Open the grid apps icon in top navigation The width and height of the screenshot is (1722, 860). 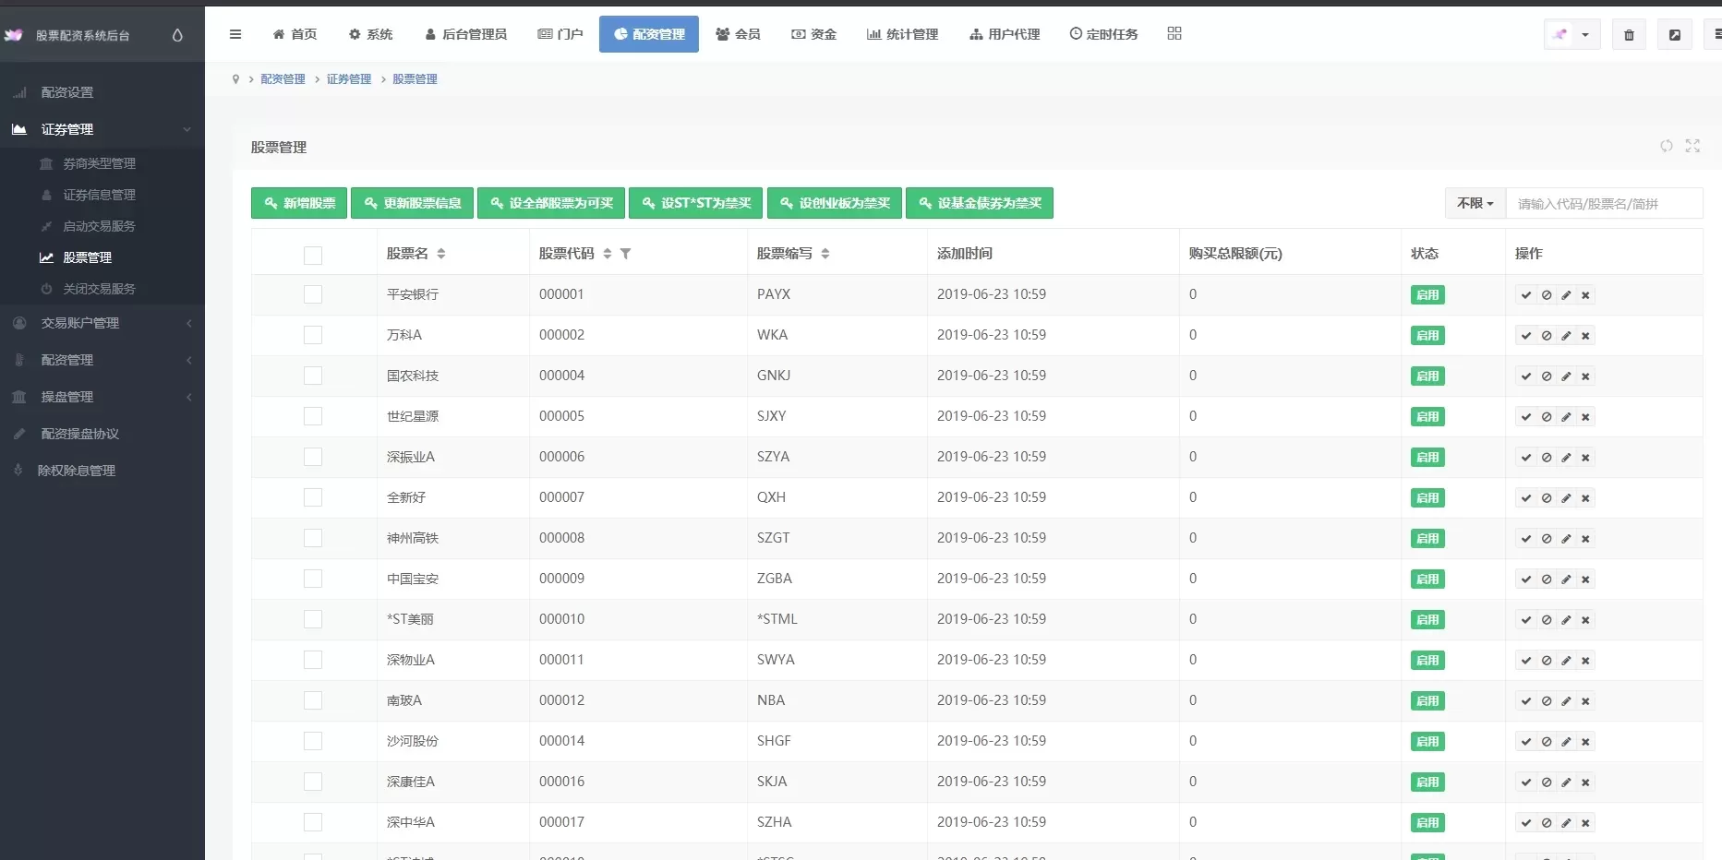point(1174,33)
